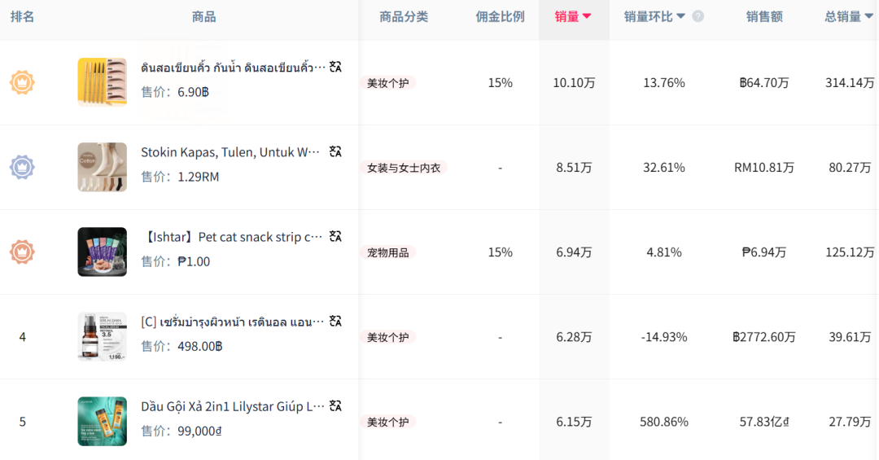
Task: Click the bronze crown rank three badge
Action: tap(22, 252)
